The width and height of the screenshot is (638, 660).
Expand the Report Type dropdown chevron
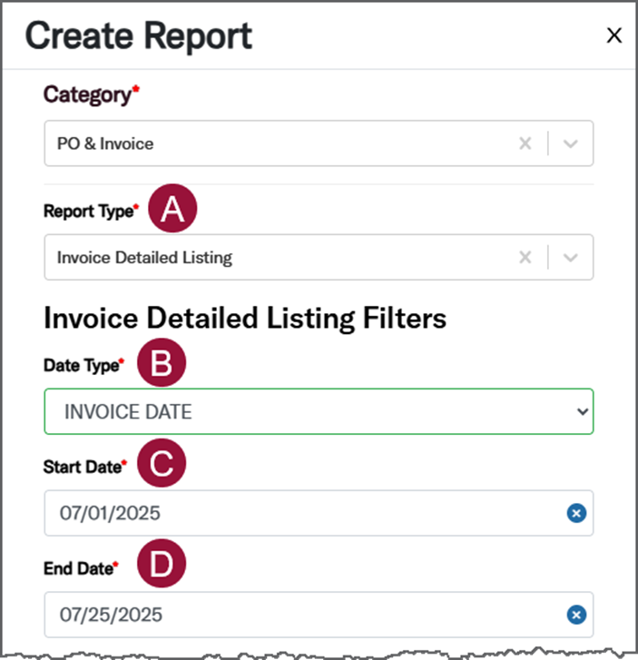pos(571,258)
